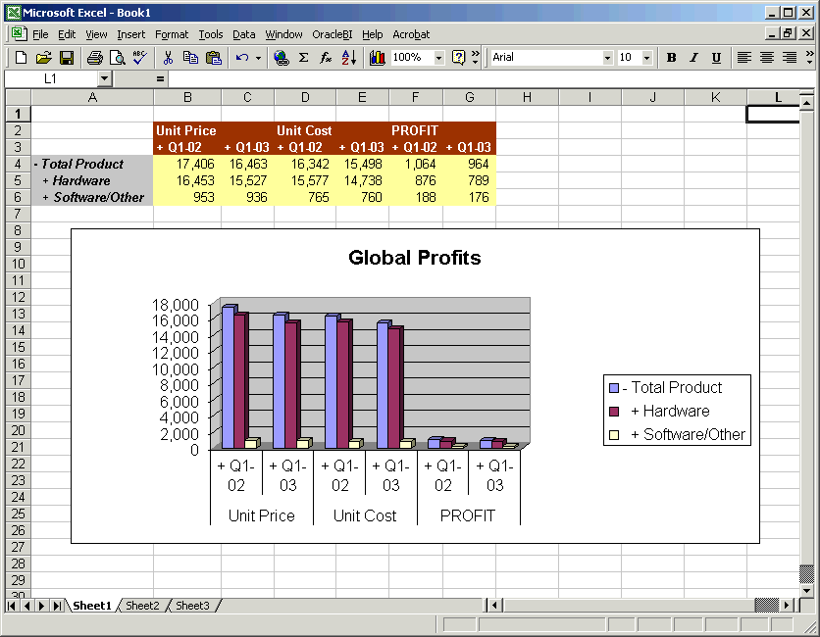The height and width of the screenshot is (637, 820).
Task: Open the OracleBI menu
Action: click(333, 34)
